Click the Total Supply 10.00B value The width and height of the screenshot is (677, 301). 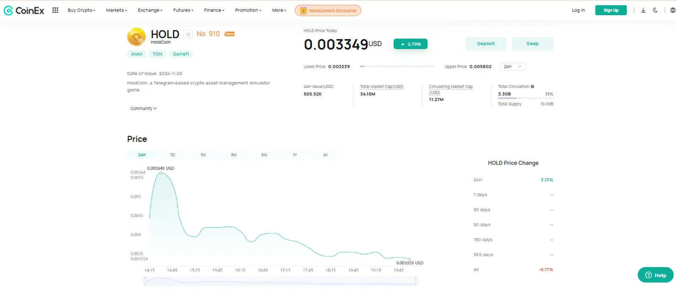click(547, 104)
